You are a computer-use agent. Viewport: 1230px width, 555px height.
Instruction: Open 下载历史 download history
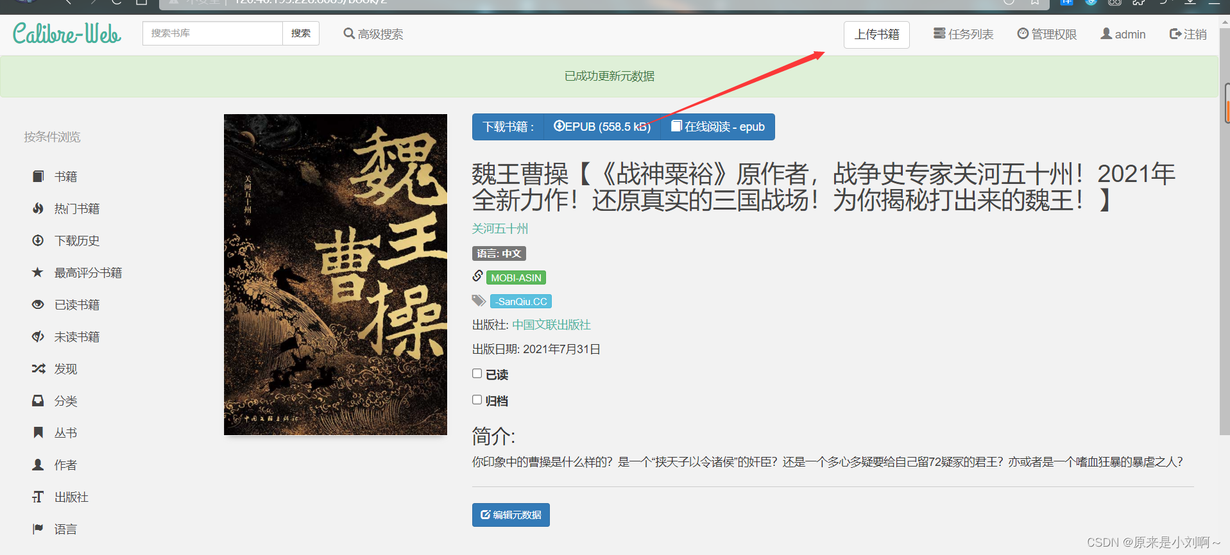coord(77,240)
